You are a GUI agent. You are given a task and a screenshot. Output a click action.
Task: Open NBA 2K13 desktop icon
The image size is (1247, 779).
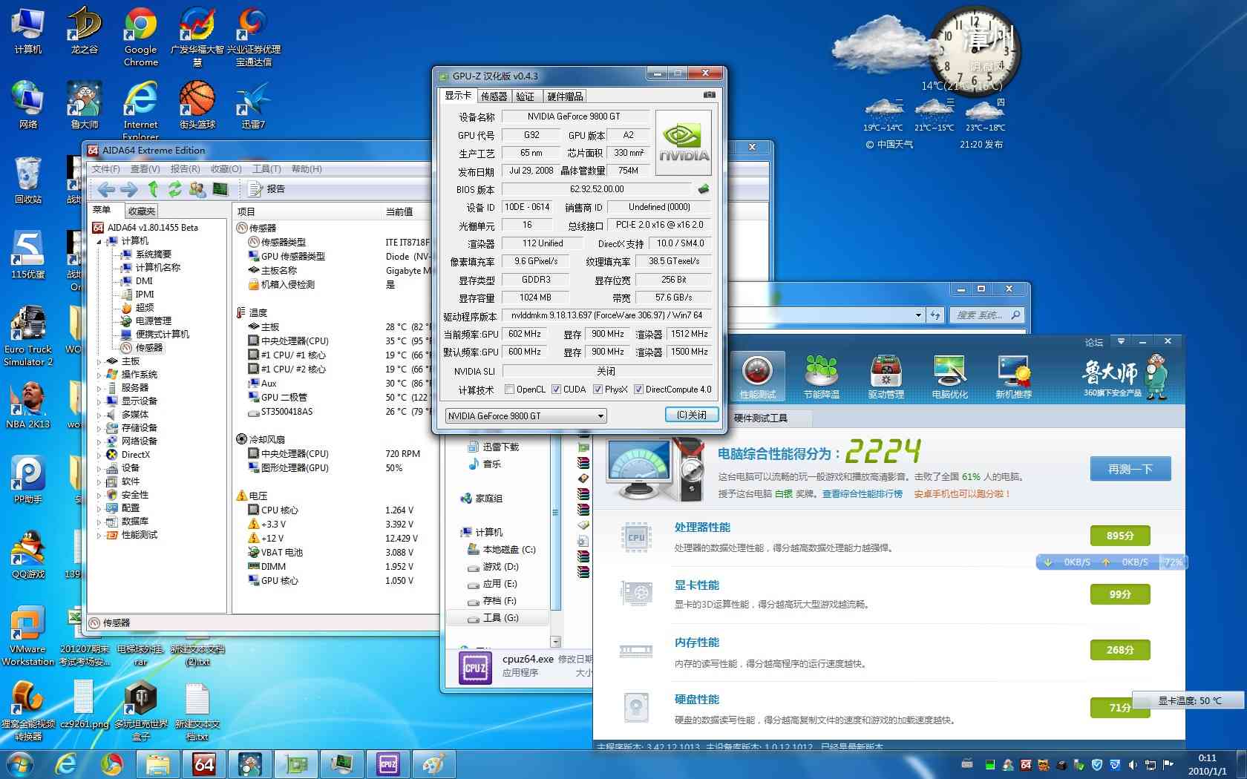pos(28,405)
